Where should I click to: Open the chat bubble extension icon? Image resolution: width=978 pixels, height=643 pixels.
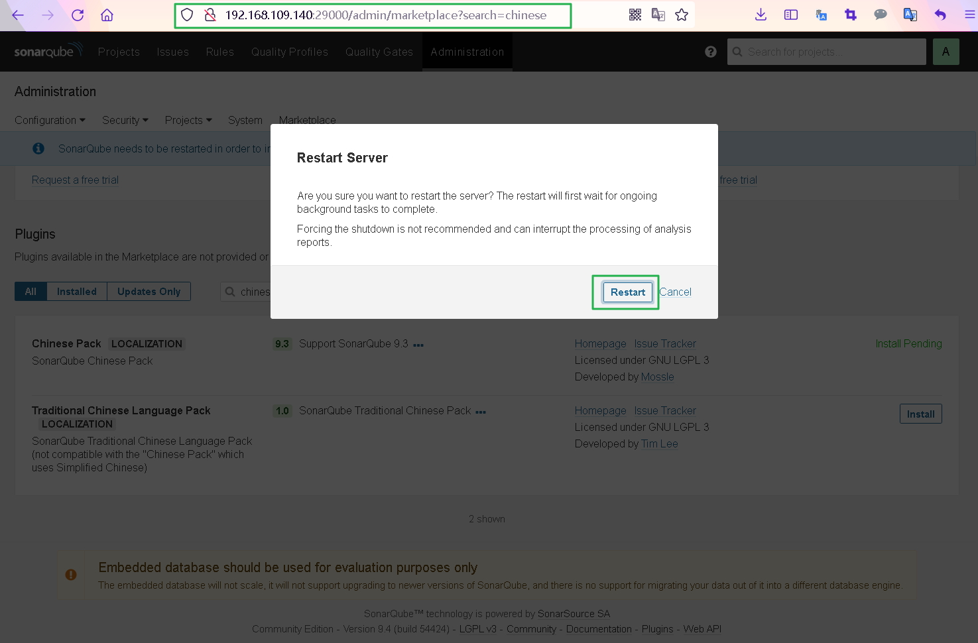881,15
